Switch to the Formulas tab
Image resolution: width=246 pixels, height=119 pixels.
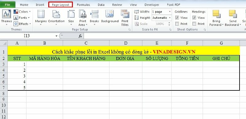83,5
